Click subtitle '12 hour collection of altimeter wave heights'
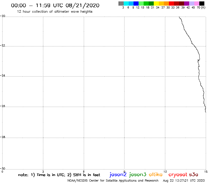The image size is (208, 183). [x=55, y=12]
